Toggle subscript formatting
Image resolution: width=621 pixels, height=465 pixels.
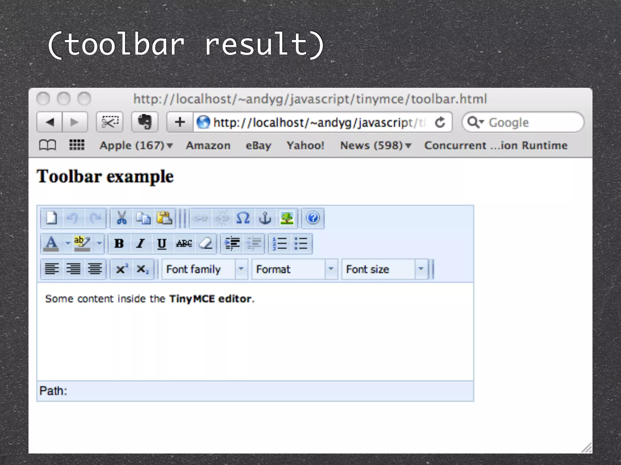coord(143,269)
